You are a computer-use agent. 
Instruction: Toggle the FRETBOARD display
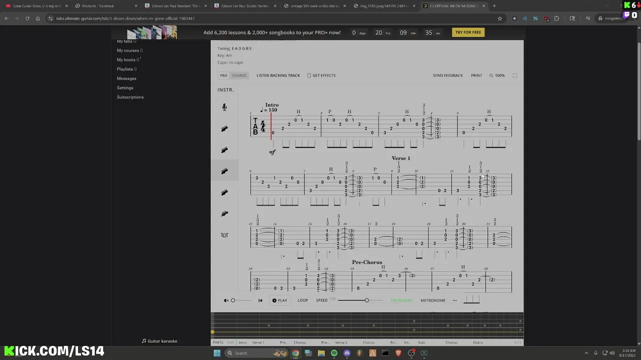(402, 300)
